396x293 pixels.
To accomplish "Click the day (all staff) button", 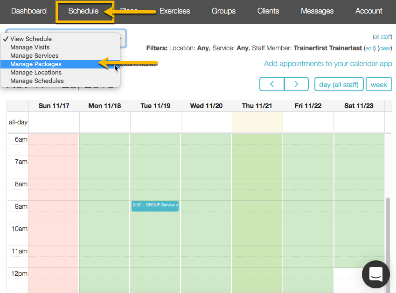I will coord(339,84).
